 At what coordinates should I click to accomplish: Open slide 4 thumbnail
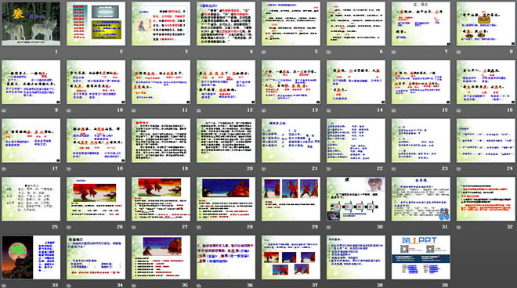(x=226, y=23)
